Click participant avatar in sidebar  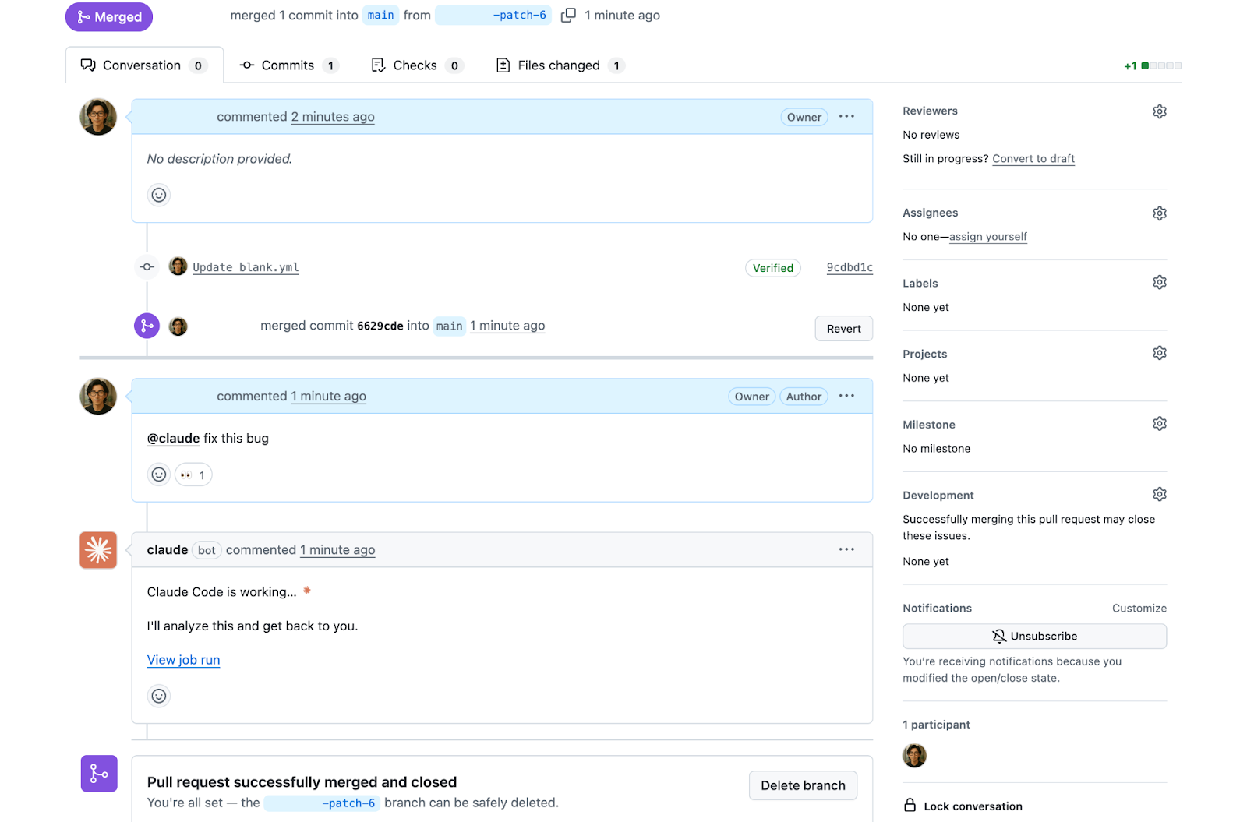(x=914, y=756)
